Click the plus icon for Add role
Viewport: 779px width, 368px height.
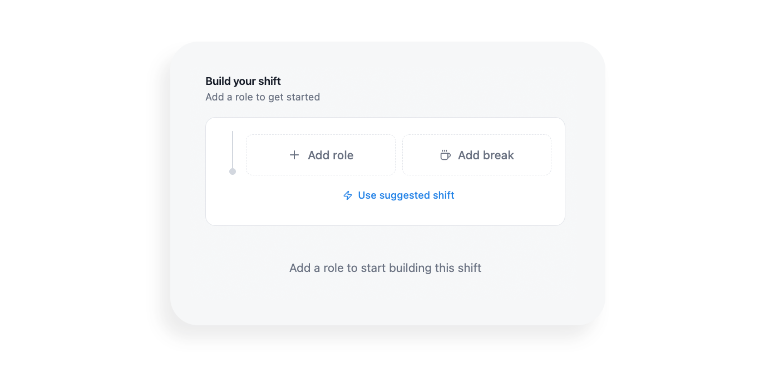click(294, 155)
